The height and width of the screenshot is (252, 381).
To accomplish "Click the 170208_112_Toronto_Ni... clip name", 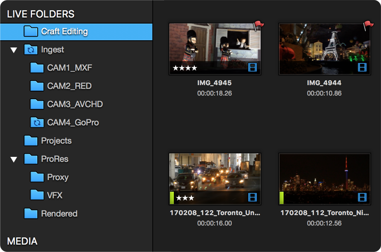I will tap(325, 213).
